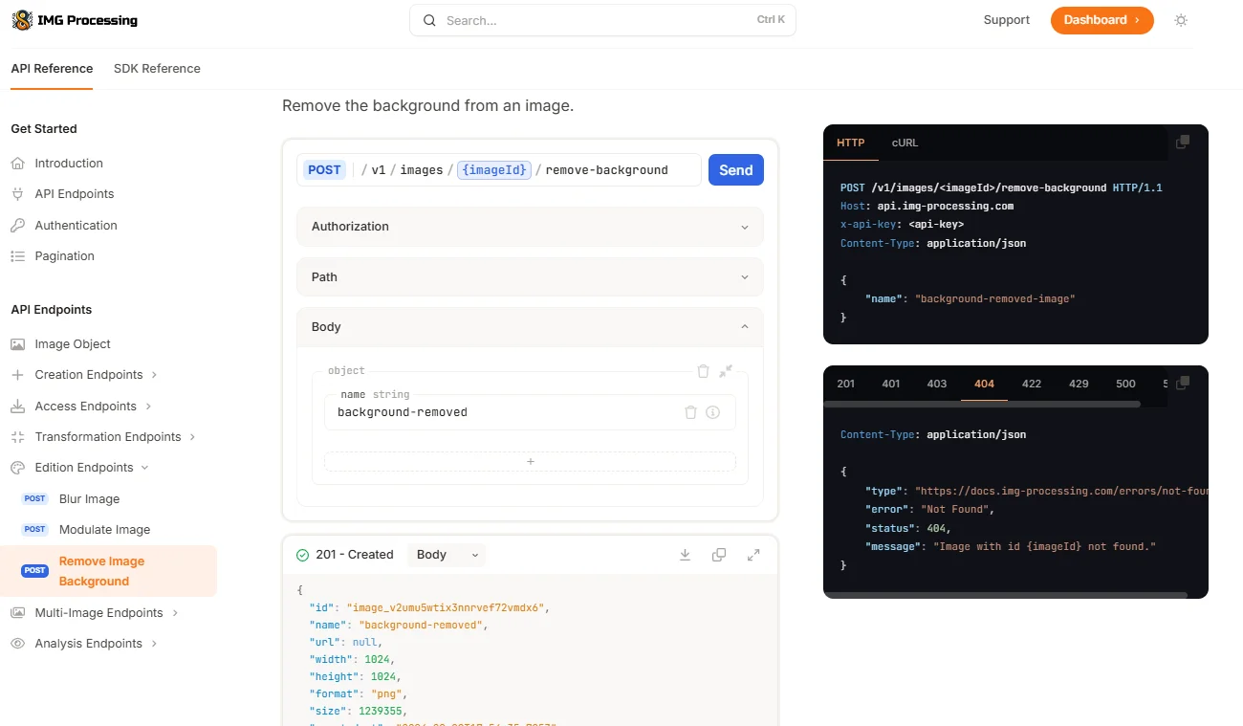Collapse the body object editor icon
The width and height of the screenshot is (1243, 726).
tap(726, 371)
